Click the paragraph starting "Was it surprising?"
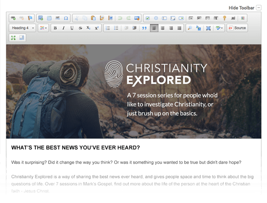Screen dimensions: 267x203 [126, 162]
